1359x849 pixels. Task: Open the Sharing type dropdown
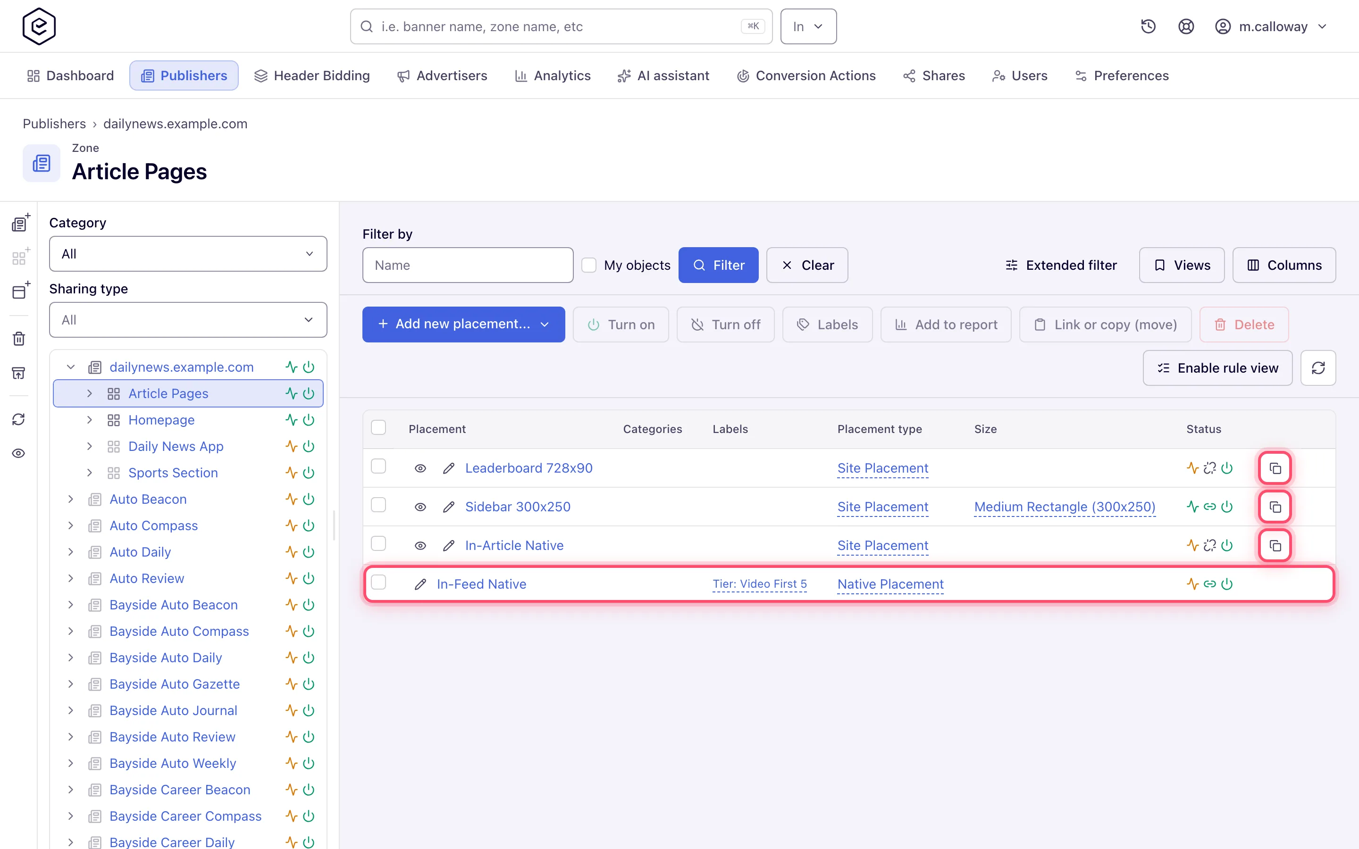point(188,320)
